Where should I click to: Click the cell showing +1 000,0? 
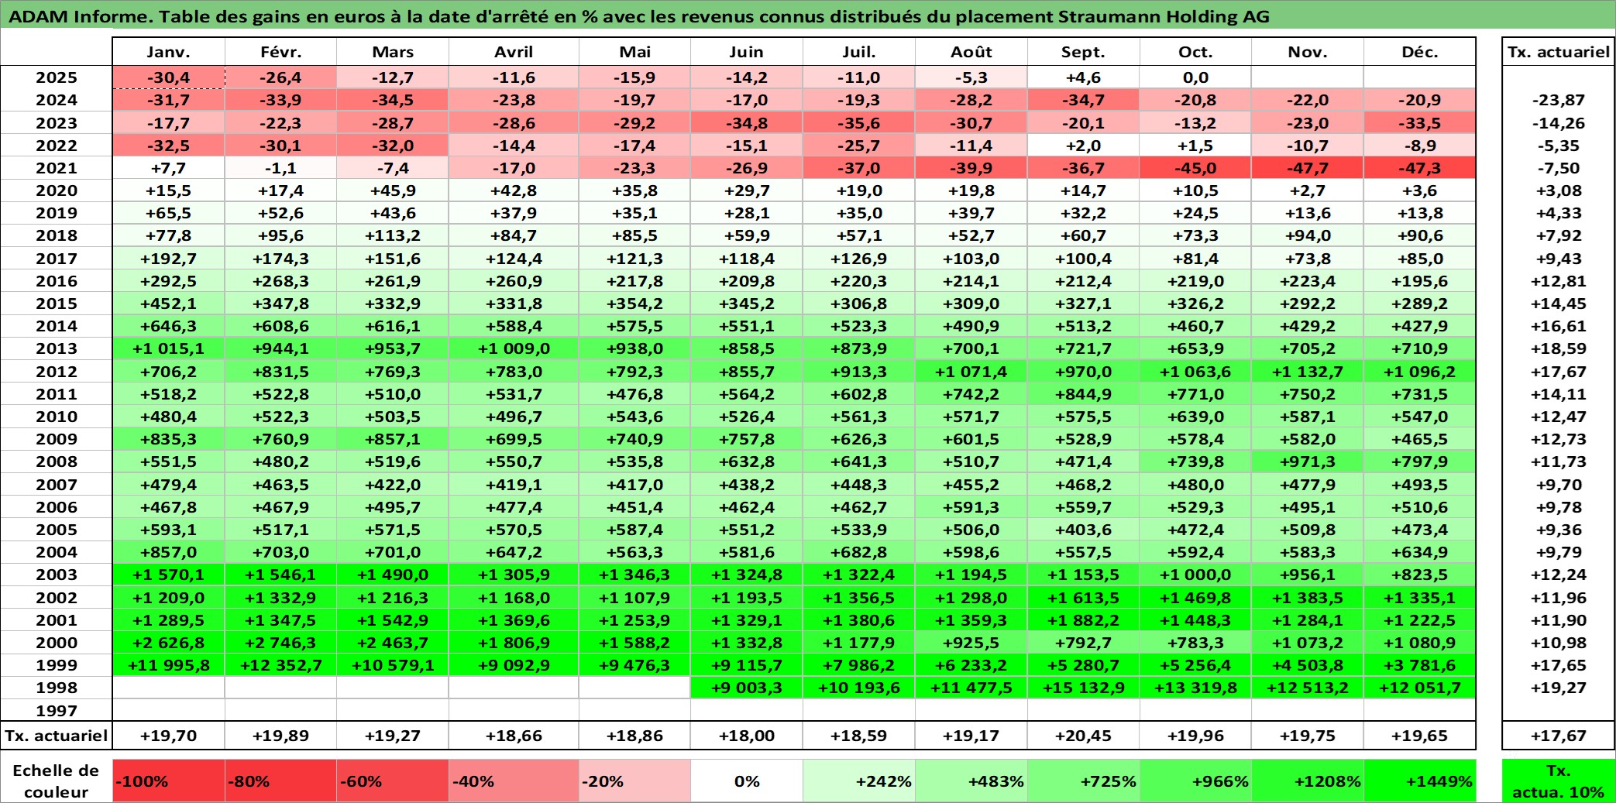tap(1195, 575)
